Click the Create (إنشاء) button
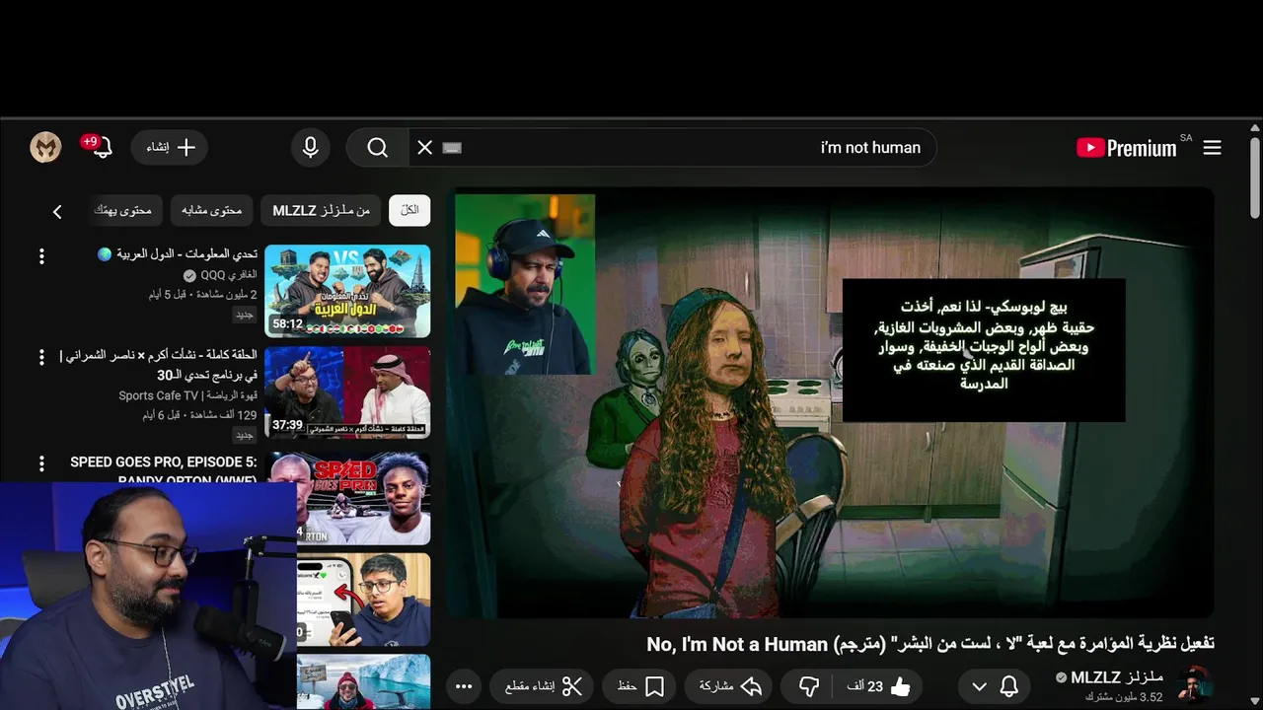Viewport: 1263px width, 710px height. [x=171, y=148]
